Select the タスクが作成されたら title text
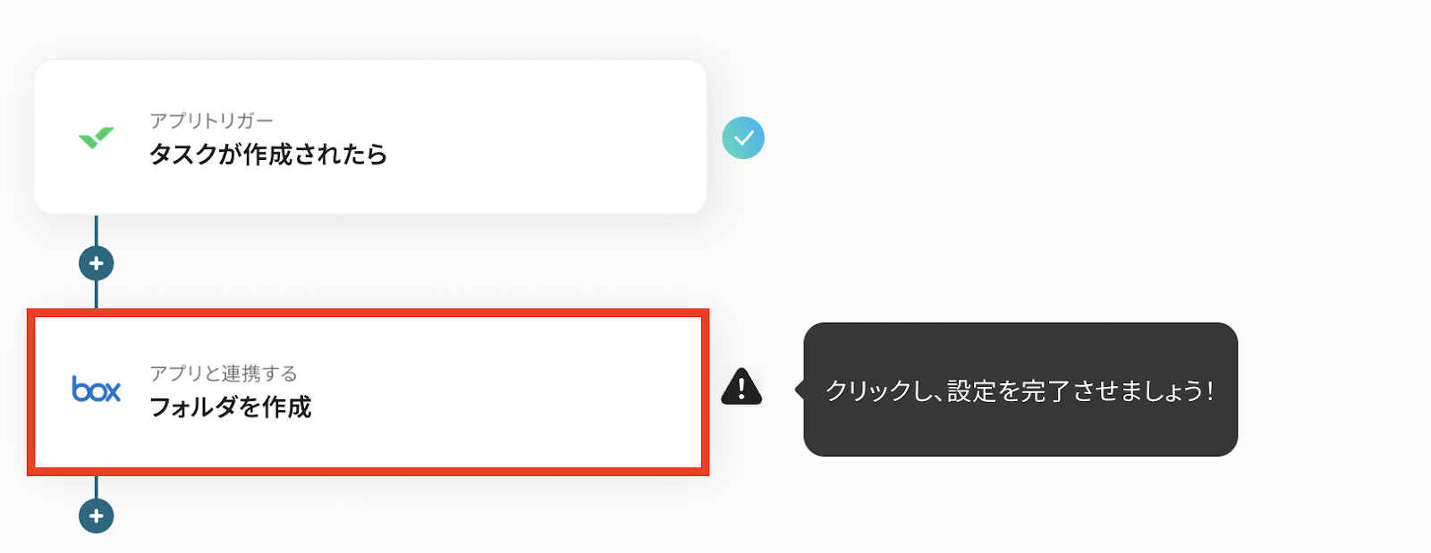The height and width of the screenshot is (553, 1431). pyautogui.click(x=268, y=155)
